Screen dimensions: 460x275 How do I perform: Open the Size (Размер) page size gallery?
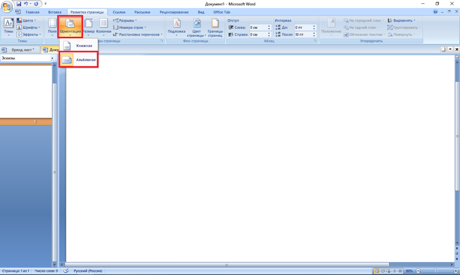pyautogui.click(x=88, y=28)
